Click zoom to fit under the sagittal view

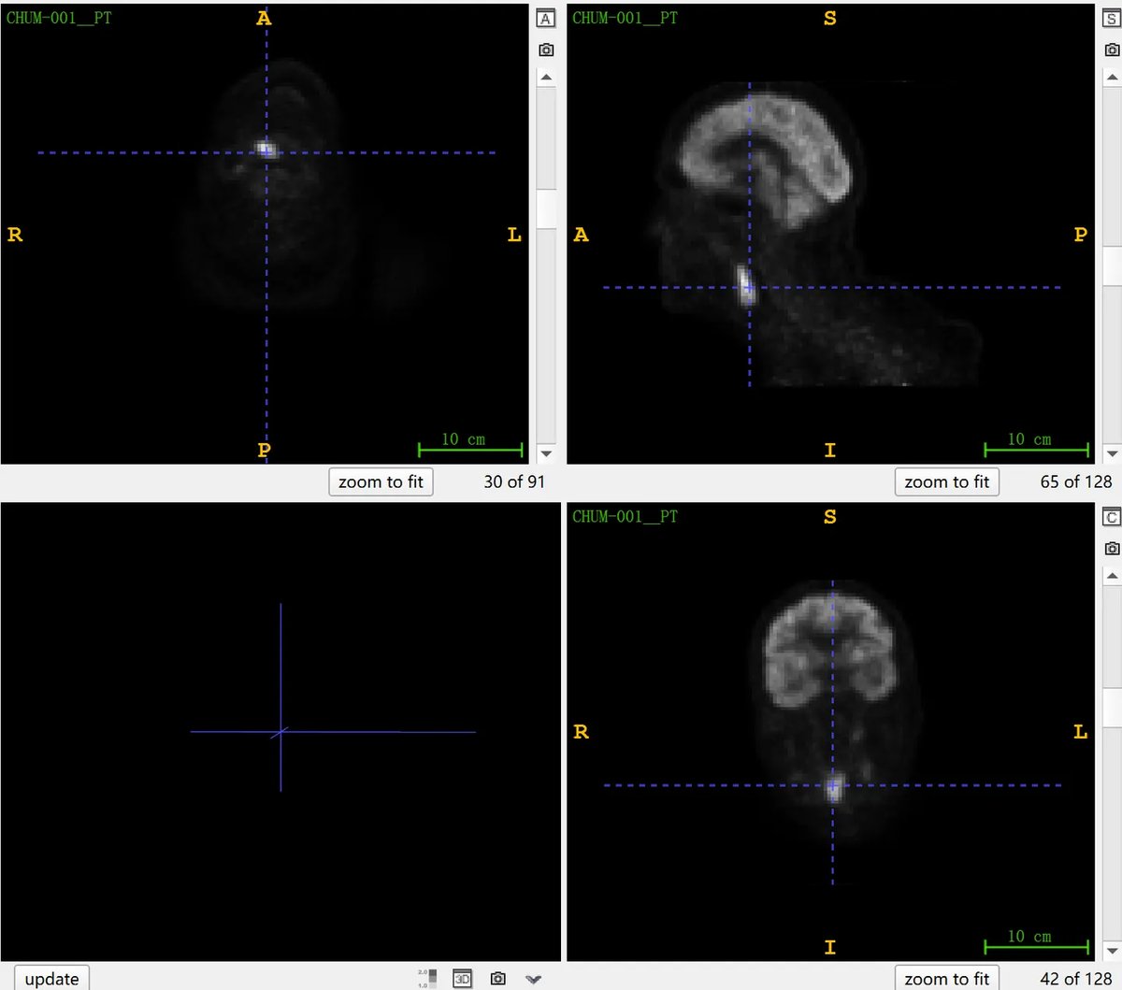pyautogui.click(x=947, y=482)
